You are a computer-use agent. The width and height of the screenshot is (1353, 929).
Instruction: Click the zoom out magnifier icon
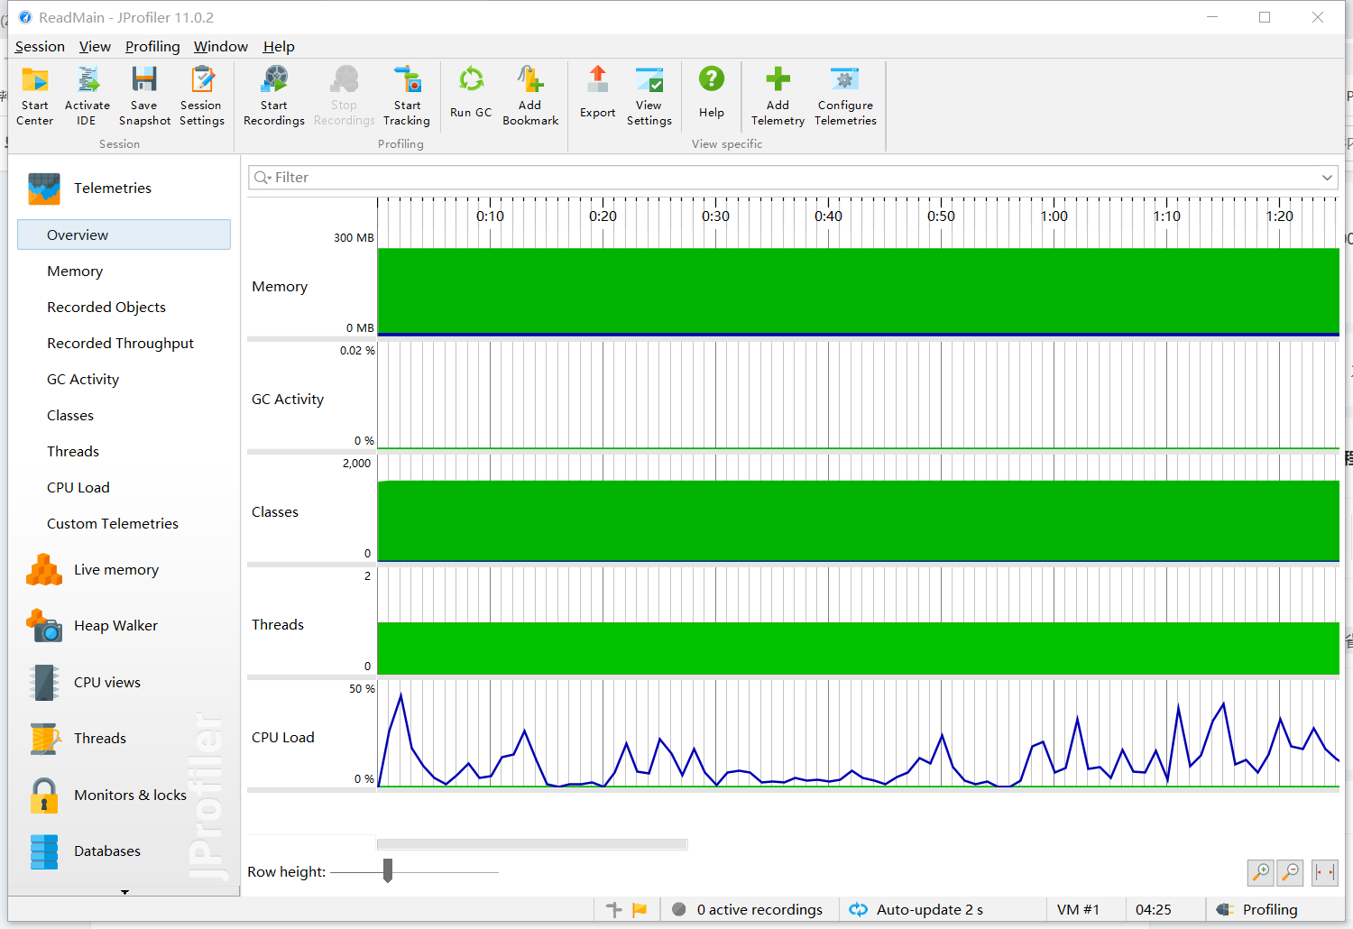coord(1291,872)
